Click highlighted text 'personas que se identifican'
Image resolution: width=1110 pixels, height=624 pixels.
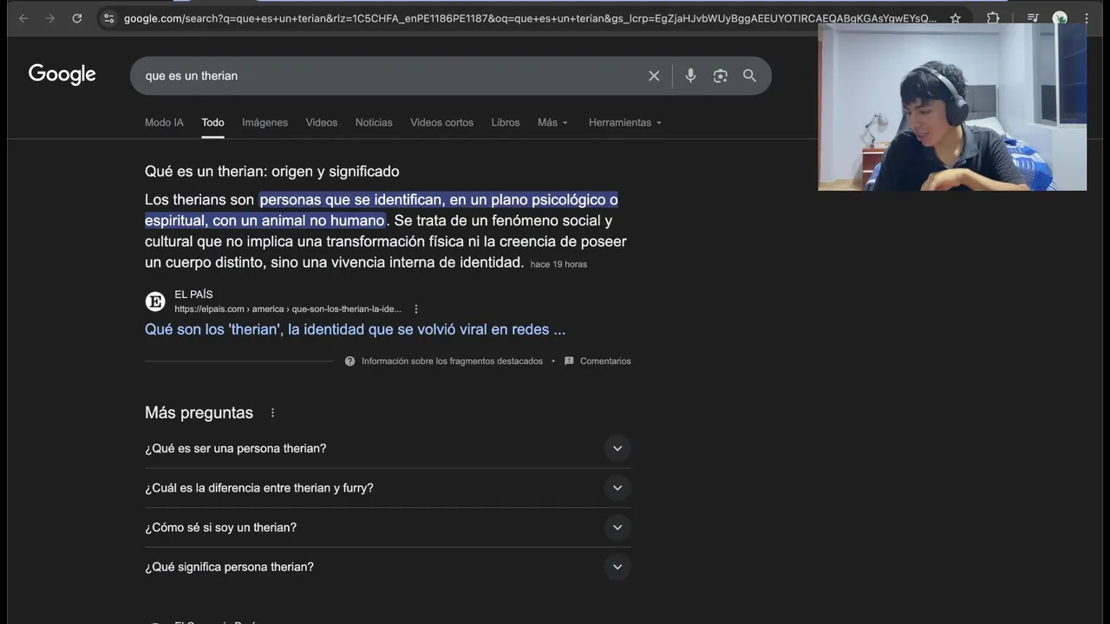click(351, 200)
